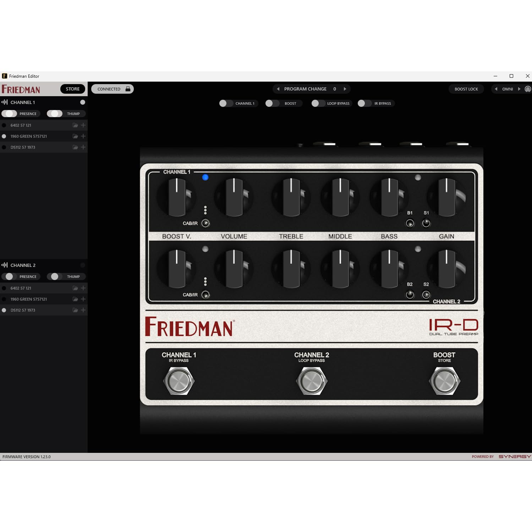The height and width of the screenshot is (532, 532).
Task: Click Channel 2 VOLUME knob
Action: pos(234,269)
